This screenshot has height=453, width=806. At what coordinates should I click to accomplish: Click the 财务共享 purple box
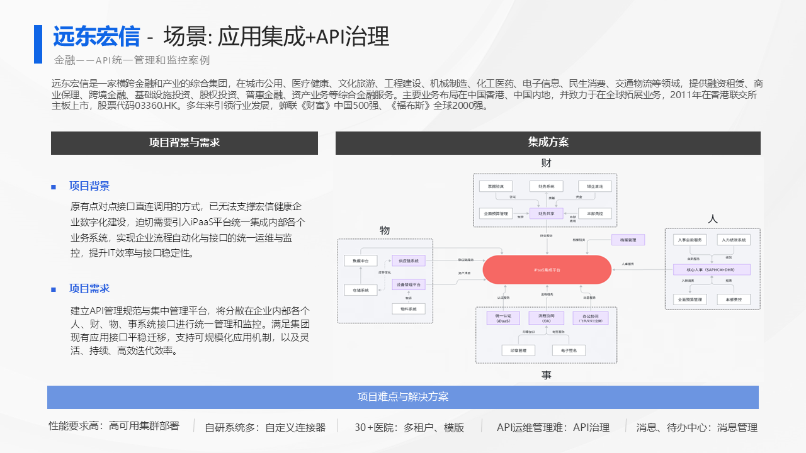click(546, 214)
